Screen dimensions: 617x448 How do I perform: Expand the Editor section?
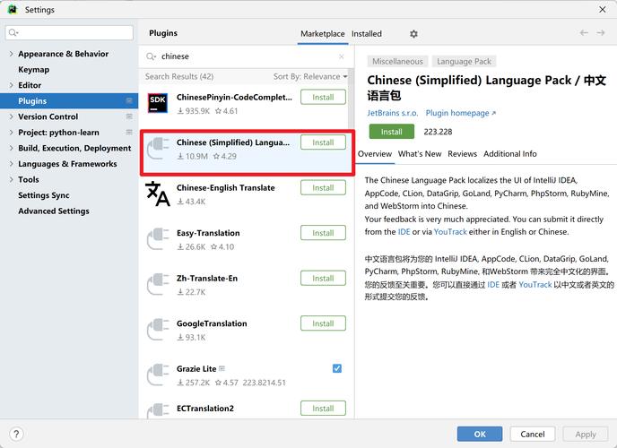point(11,85)
